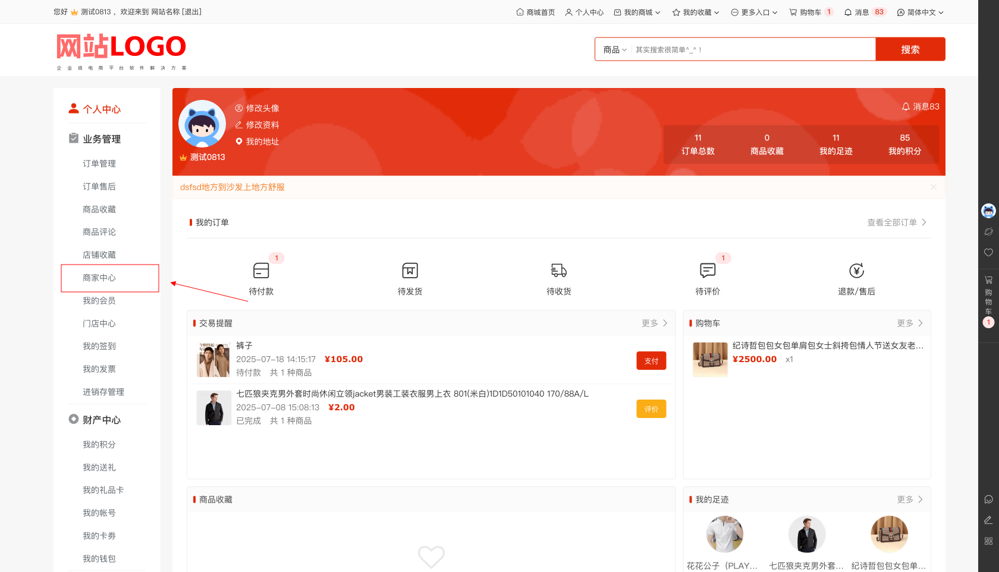This screenshot has width=999, height=572.
Task: Expand the 更多入口 dropdown in top bar
Action: (x=754, y=12)
